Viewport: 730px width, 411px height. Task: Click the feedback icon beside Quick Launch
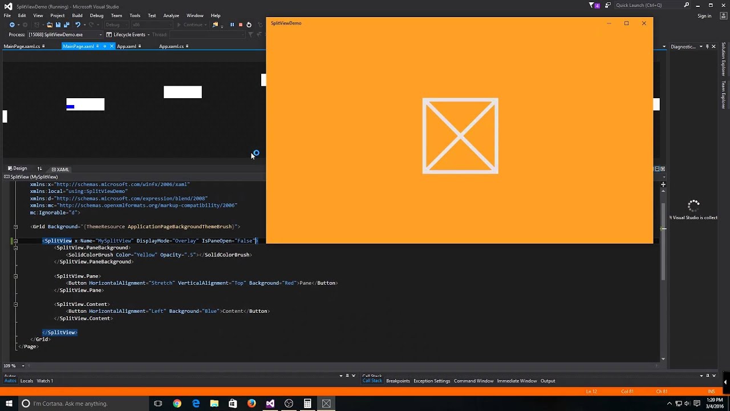pyautogui.click(x=609, y=5)
